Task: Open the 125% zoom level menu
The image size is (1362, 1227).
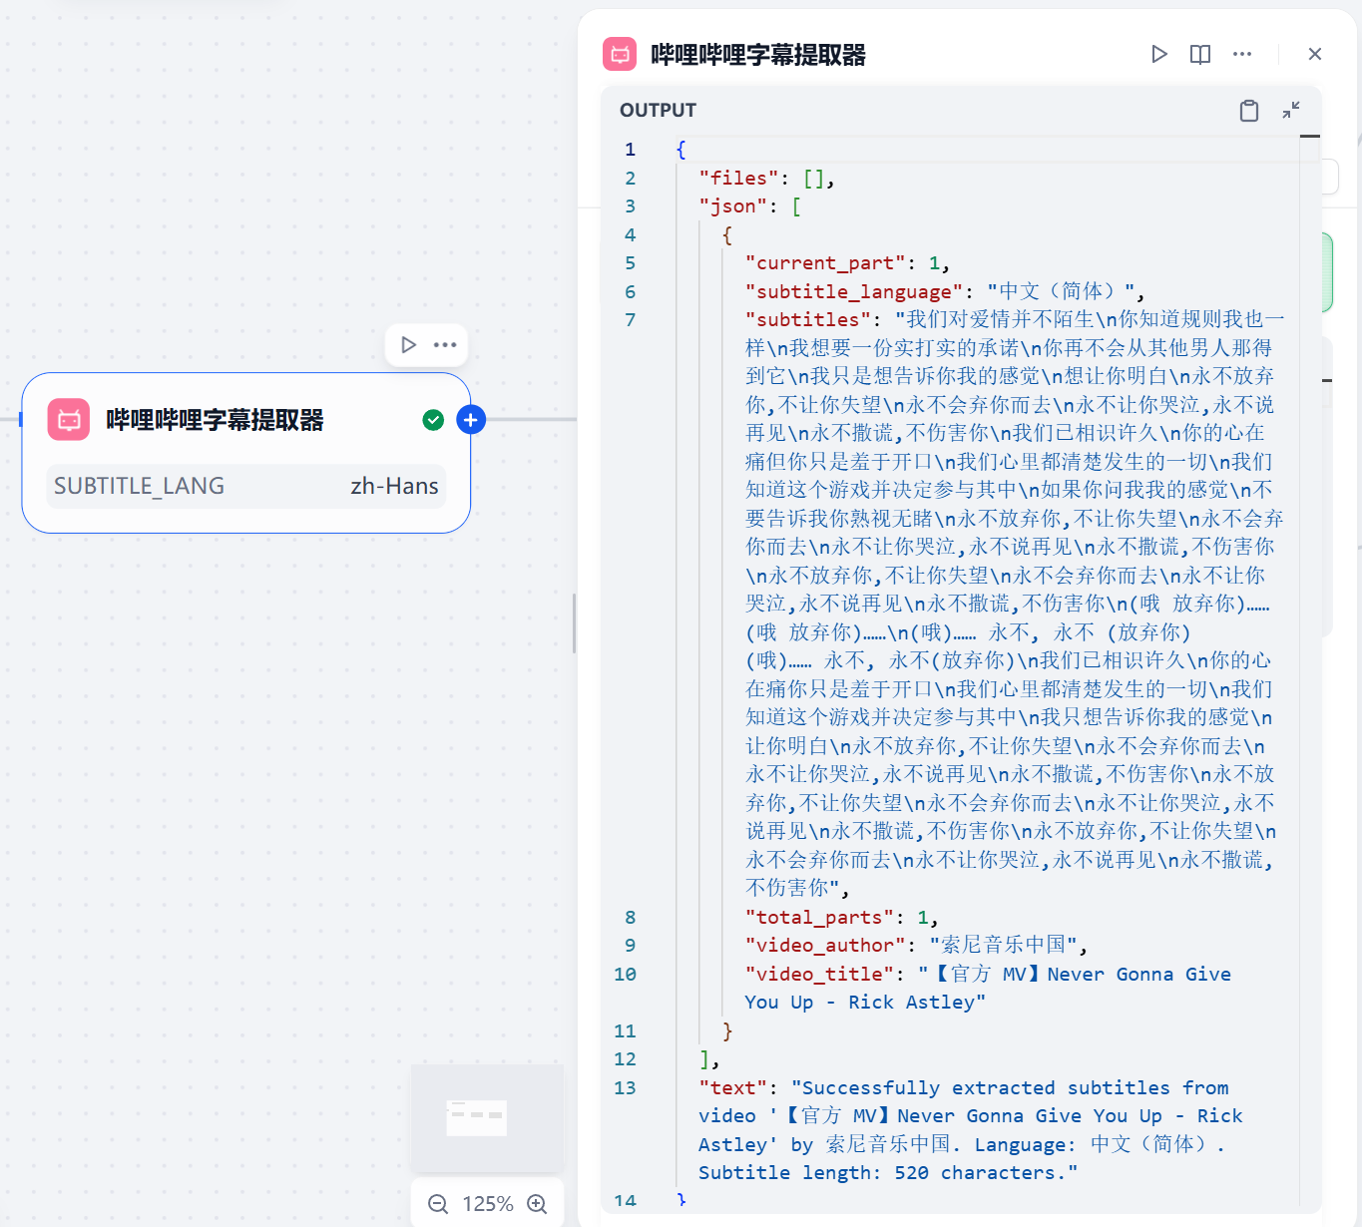Action: [488, 1204]
